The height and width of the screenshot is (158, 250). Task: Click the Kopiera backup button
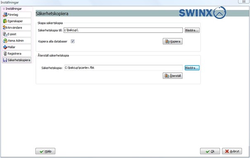(172, 41)
